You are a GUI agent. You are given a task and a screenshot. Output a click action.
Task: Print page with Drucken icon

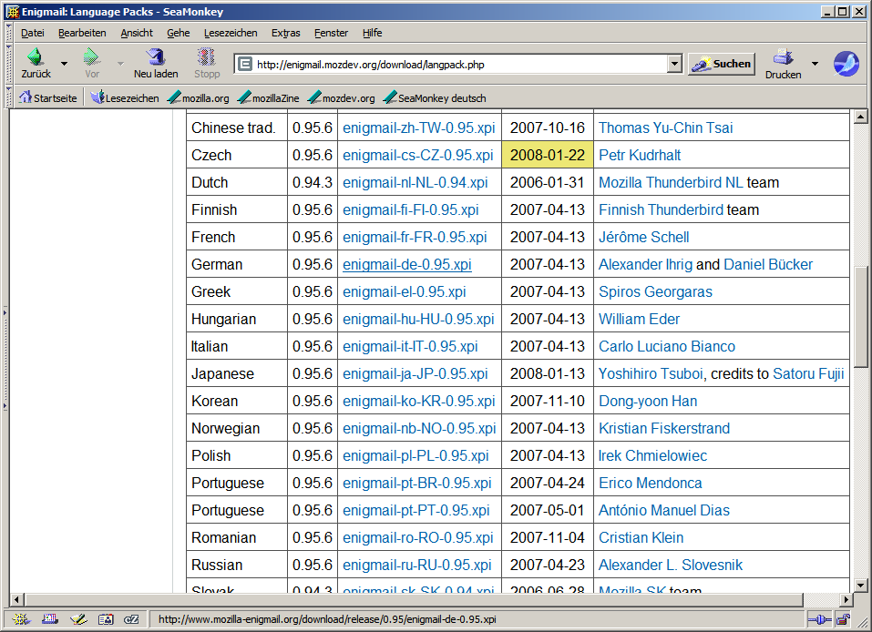[x=783, y=64]
